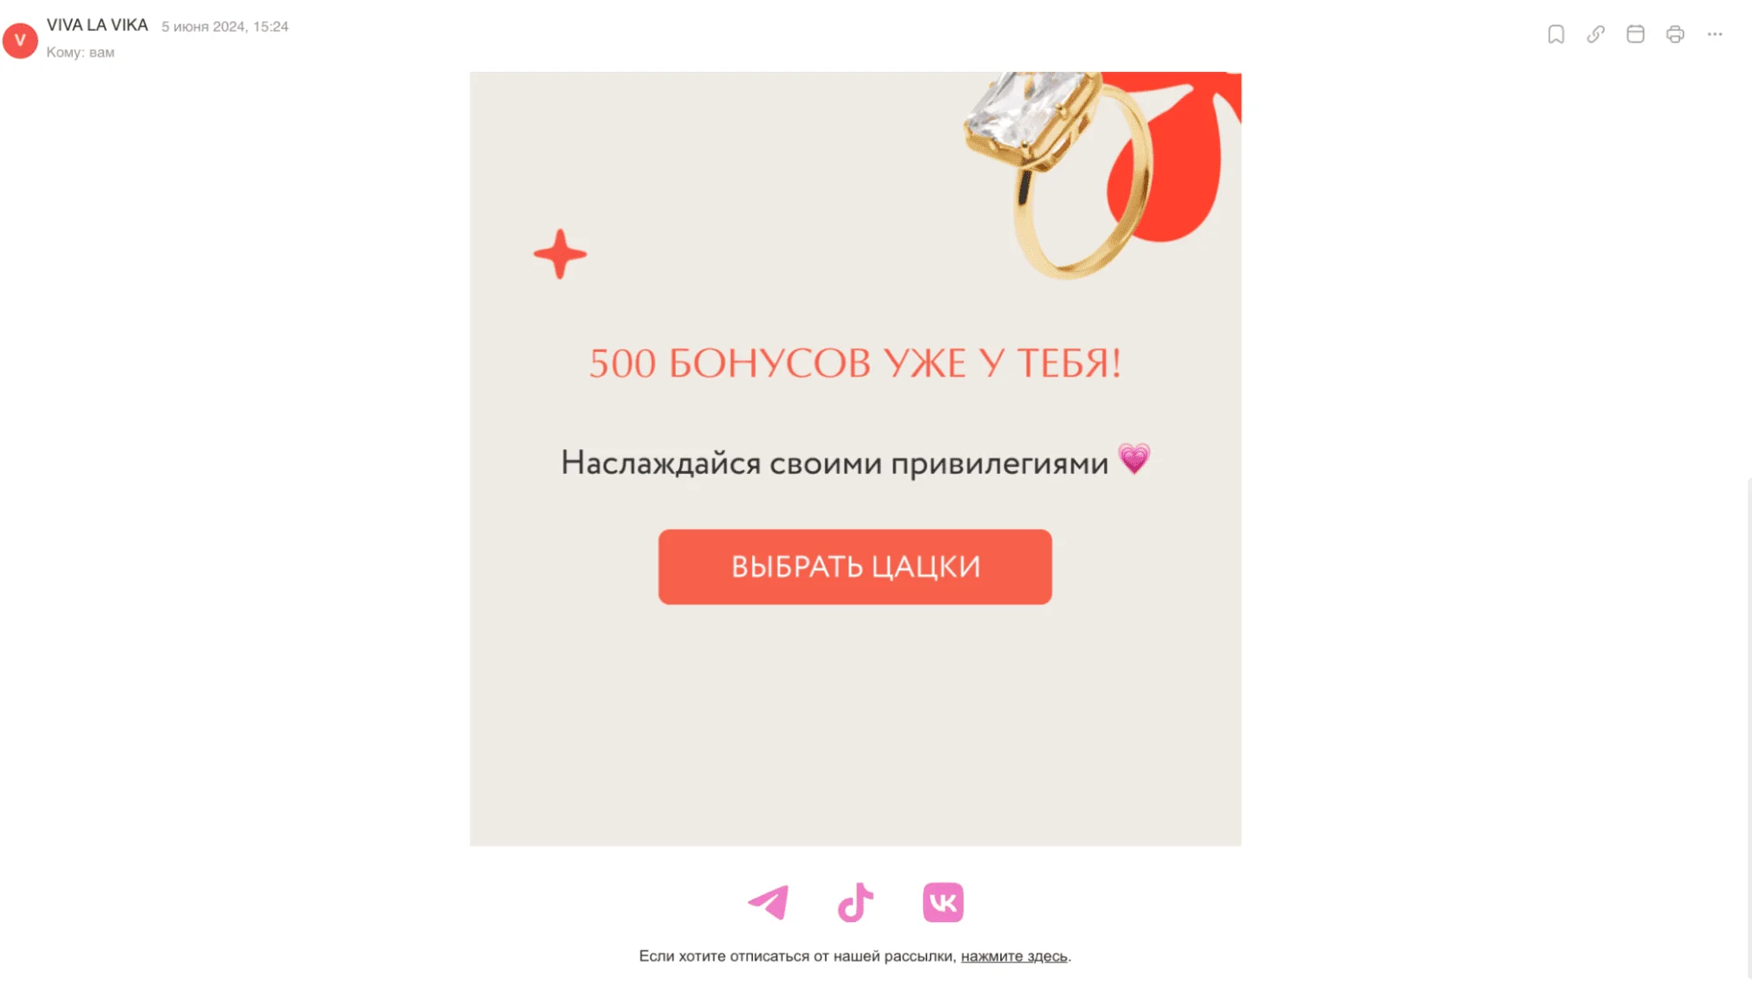The height and width of the screenshot is (986, 1752).
Task: Open the Telegram social icon
Action: tap(769, 902)
